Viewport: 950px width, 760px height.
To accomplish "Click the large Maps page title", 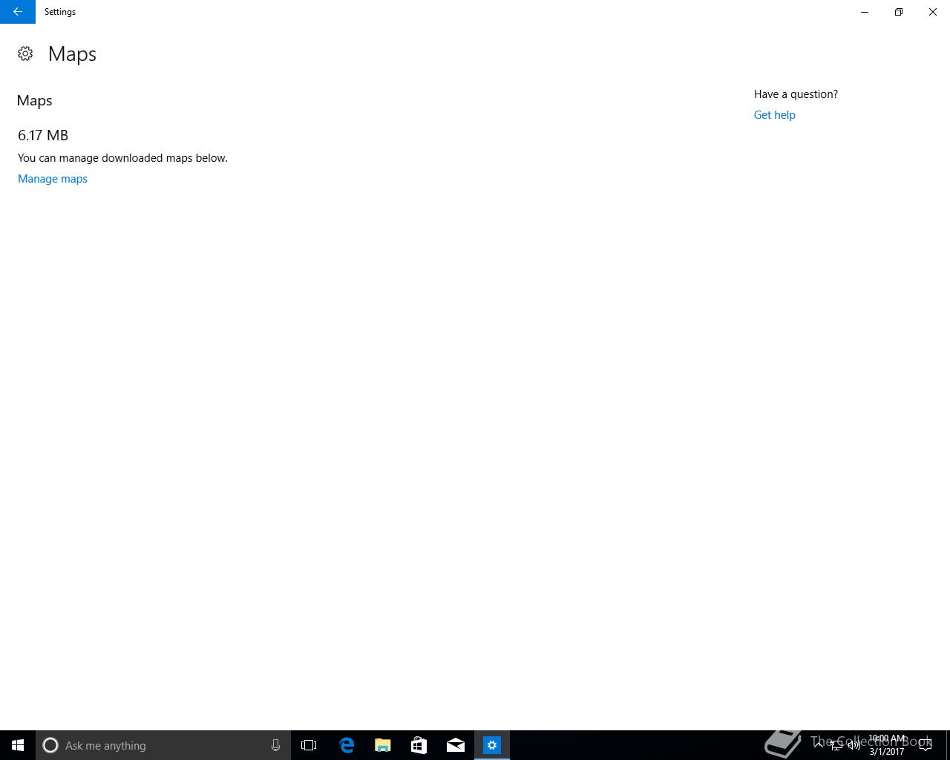I will click(x=72, y=54).
